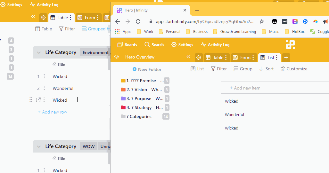This screenshot has height=173, width=329.
Task: Open new browser tab with plus icon
Action: [x=197, y=10]
